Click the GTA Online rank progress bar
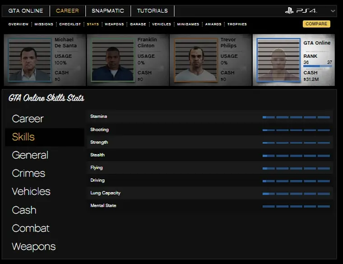The width and height of the screenshot is (343, 264). (317, 66)
